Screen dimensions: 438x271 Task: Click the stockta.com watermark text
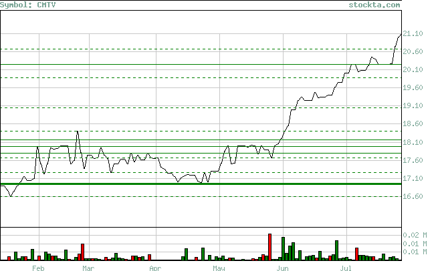374,5
